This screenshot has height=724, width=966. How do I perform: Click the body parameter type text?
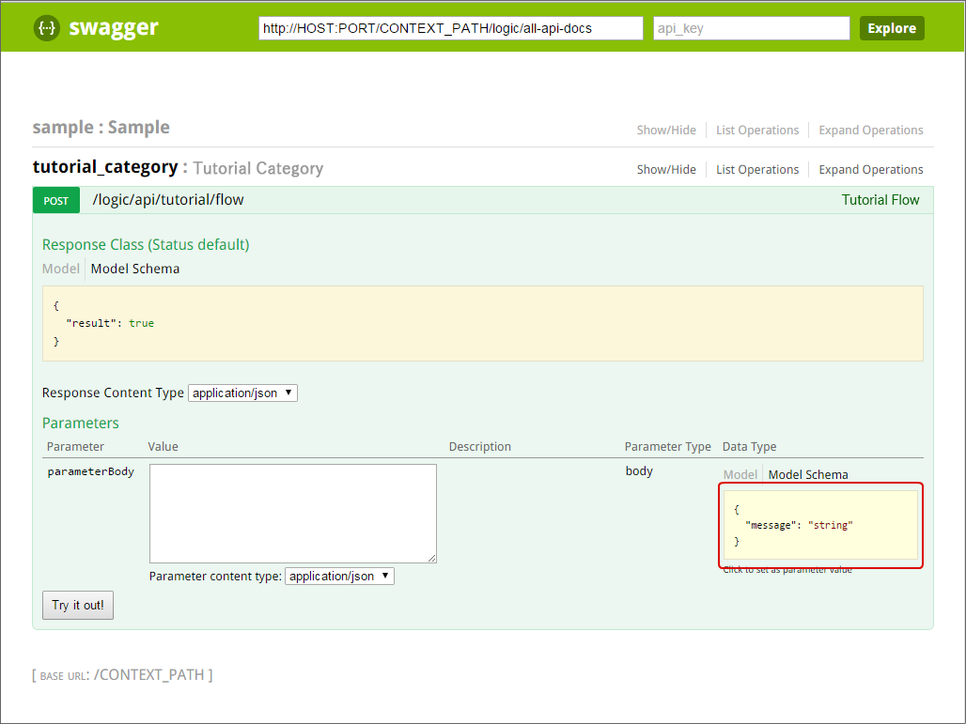[639, 471]
